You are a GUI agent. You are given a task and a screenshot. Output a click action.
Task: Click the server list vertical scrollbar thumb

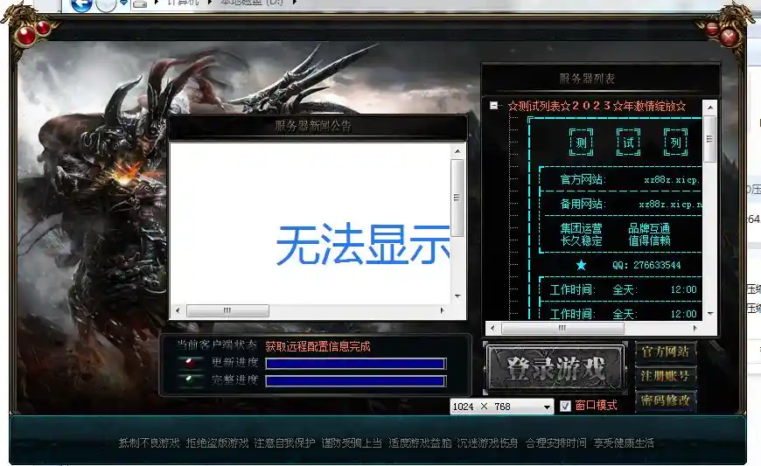pos(709,139)
